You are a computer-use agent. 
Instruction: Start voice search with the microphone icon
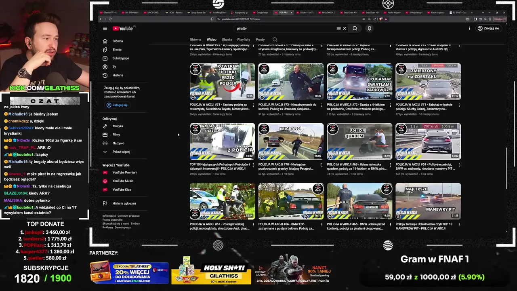coord(369,28)
